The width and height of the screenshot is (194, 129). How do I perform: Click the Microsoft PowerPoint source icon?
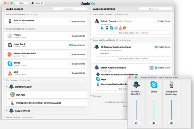(10, 54)
